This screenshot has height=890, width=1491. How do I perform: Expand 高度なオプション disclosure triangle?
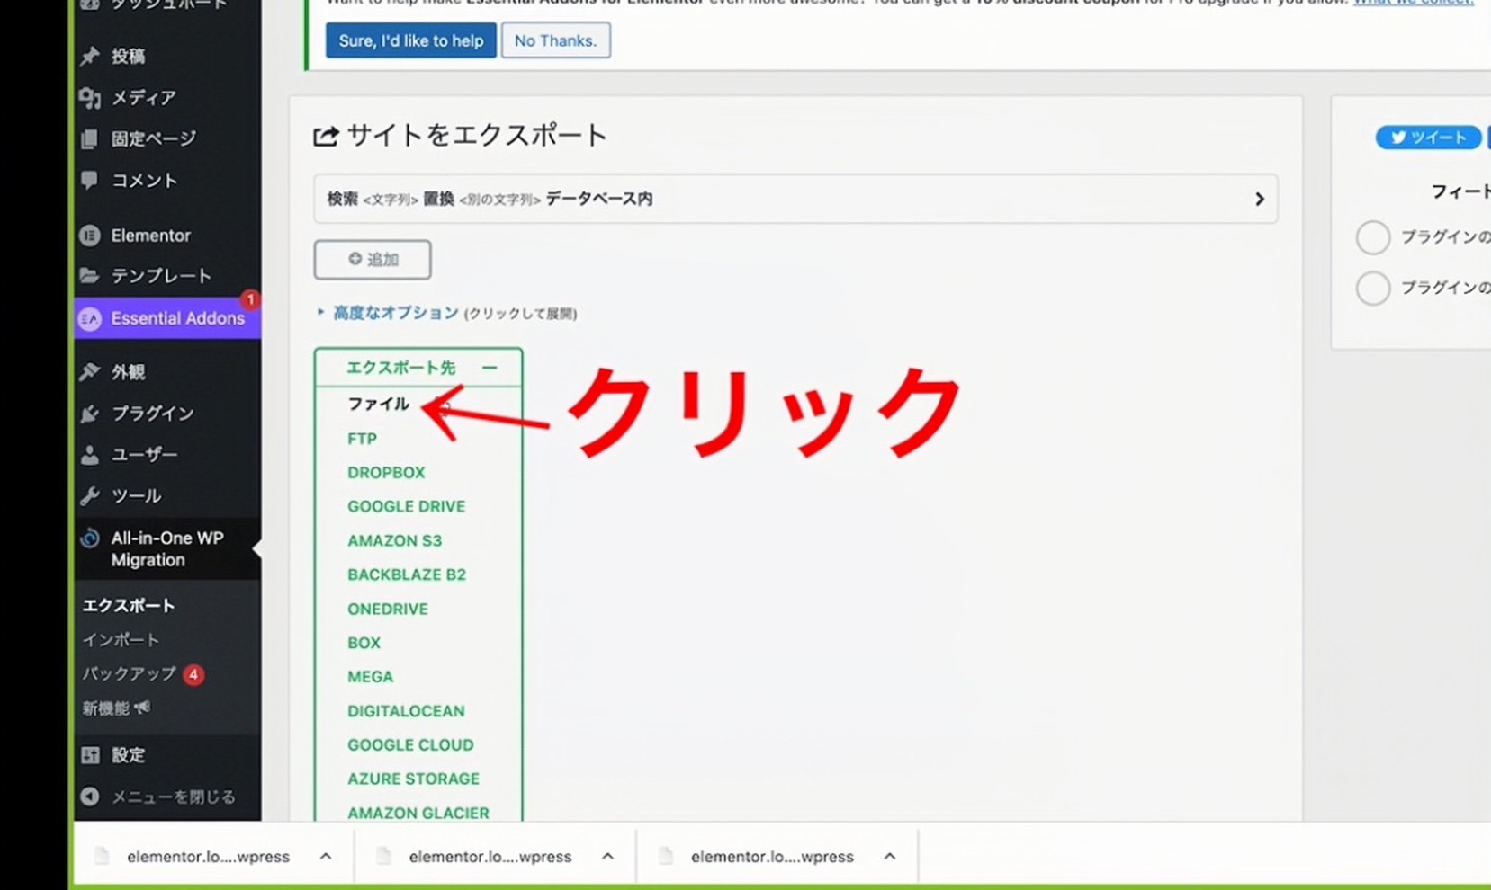pos(320,312)
